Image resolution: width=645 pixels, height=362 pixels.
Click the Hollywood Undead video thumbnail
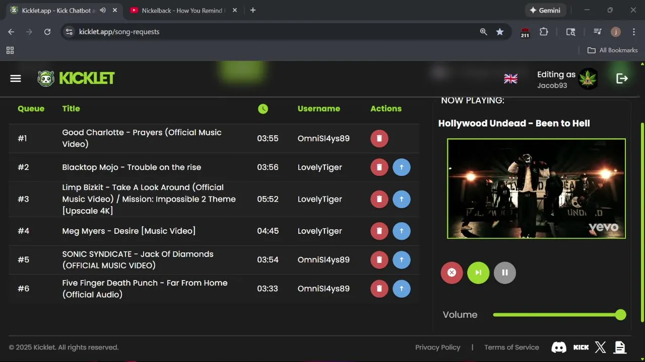tap(536, 189)
